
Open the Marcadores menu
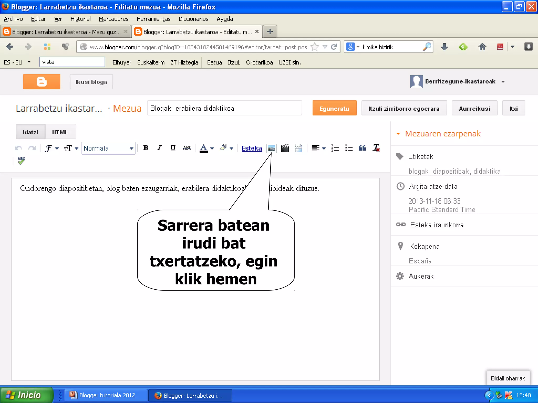[x=113, y=19]
